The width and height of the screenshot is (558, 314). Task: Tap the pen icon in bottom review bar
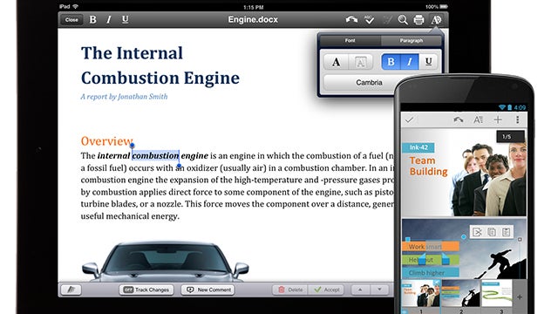click(71, 290)
